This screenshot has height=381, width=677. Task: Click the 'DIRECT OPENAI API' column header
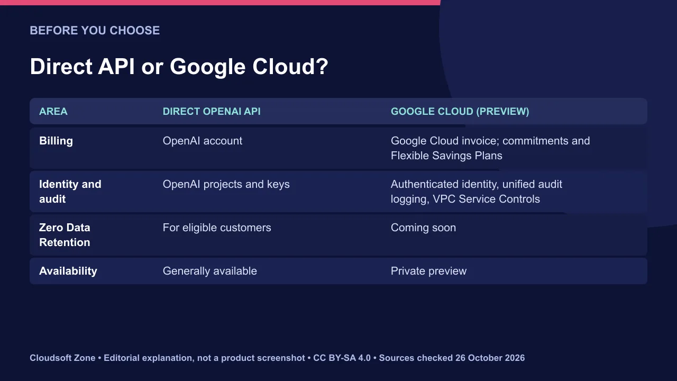pyautogui.click(x=212, y=111)
